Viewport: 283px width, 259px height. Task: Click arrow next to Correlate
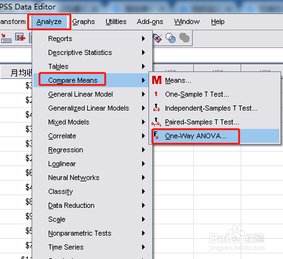143,136
